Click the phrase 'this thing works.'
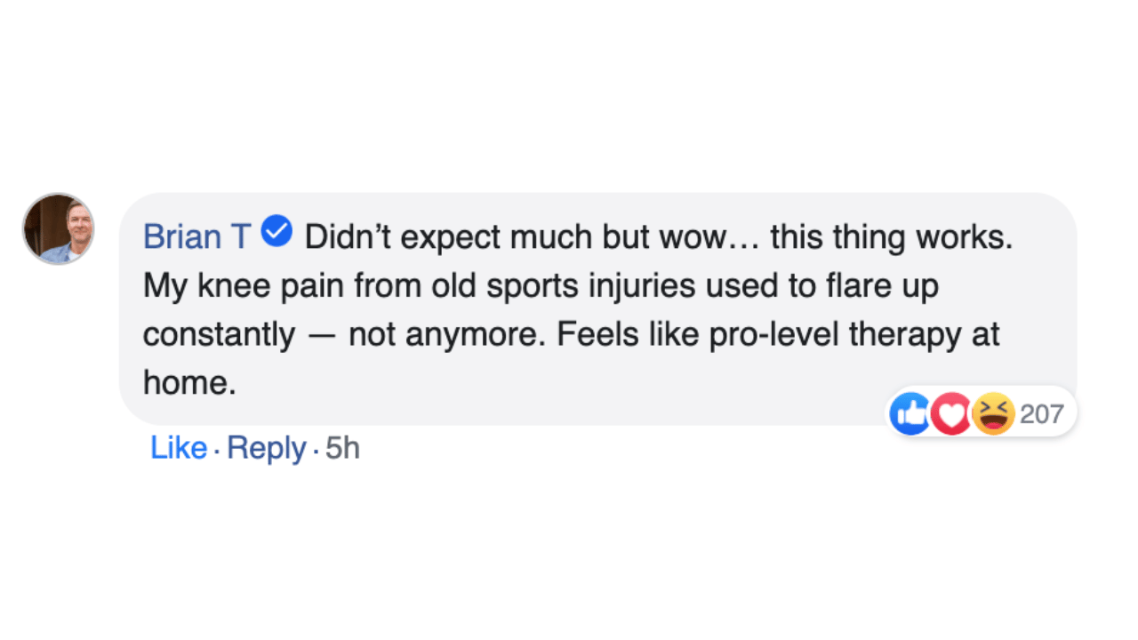The height and width of the screenshot is (640, 1138). 891,236
